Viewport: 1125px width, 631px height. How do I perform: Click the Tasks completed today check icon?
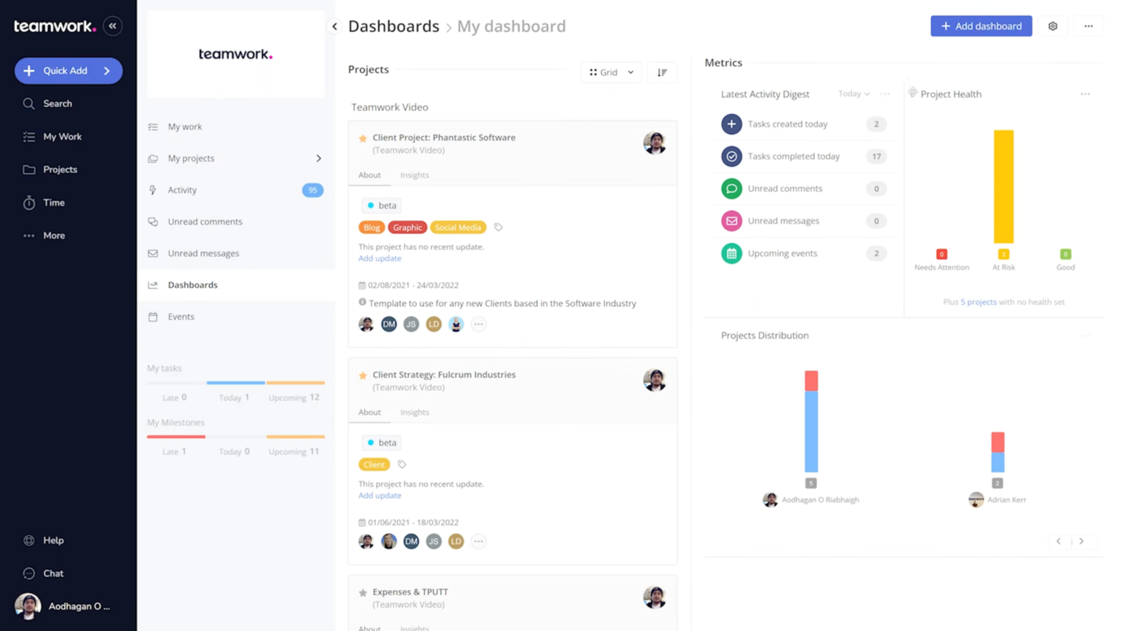pyautogui.click(x=731, y=157)
